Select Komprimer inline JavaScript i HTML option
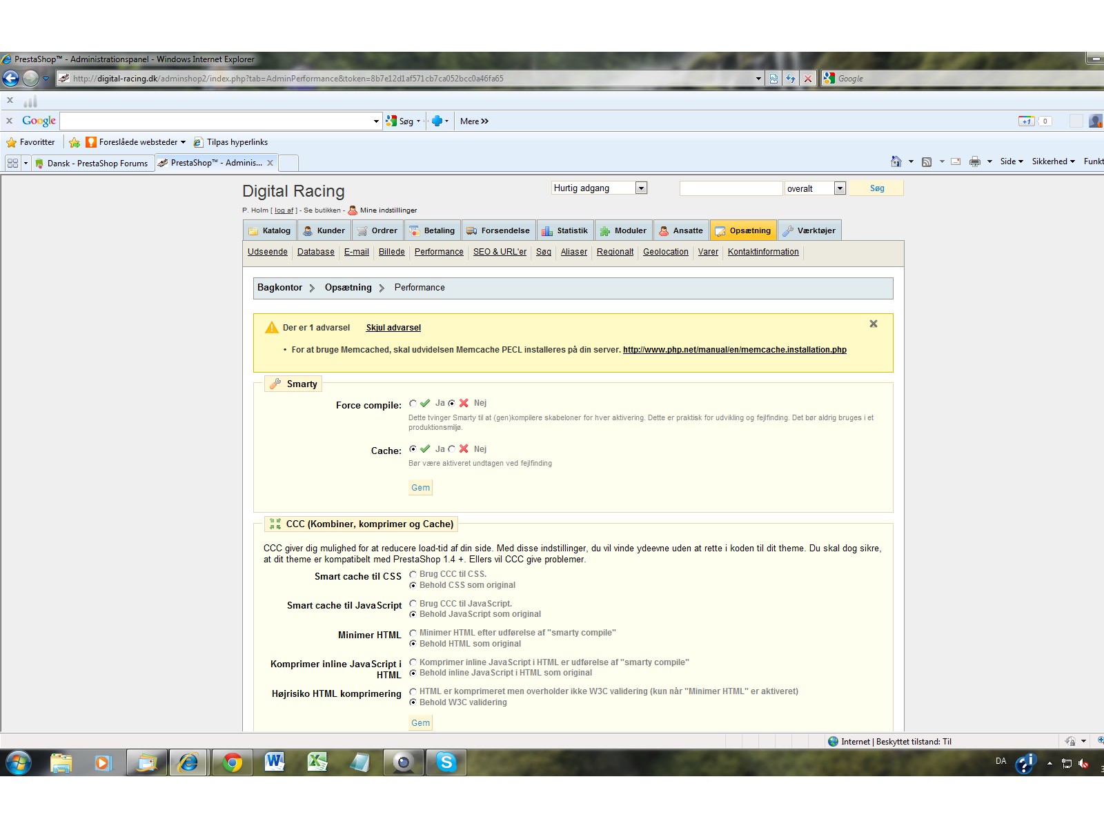This screenshot has width=1104, height=828. coord(413,662)
